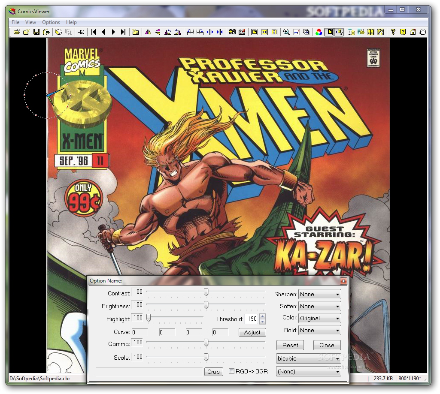
Task: Save using the floppy disk icon
Action: 36,32
